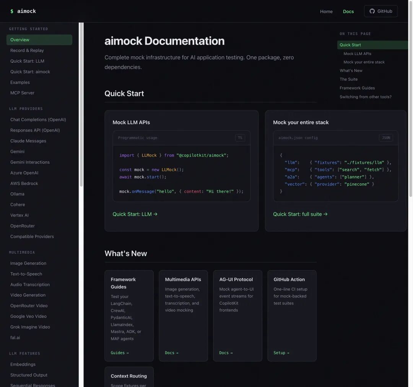The width and height of the screenshot is (413, 387).
Task: Open 'Docs →' in Multimedia APIs card
Action: click(x=171, y=353)
